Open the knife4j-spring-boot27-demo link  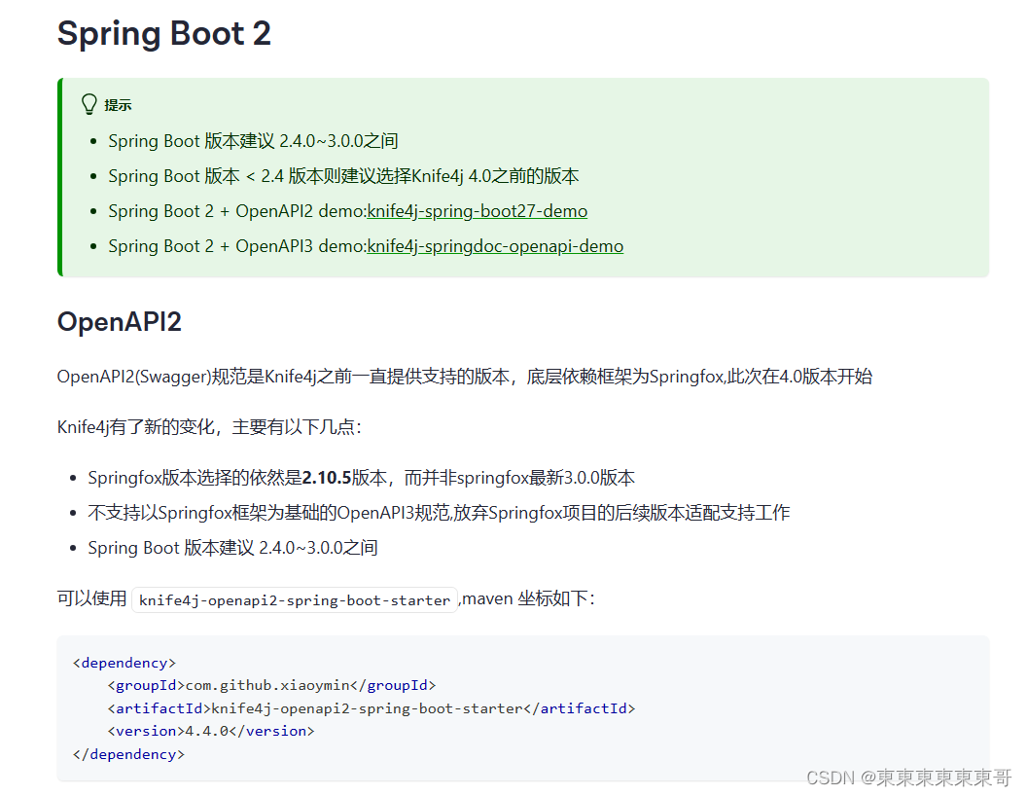(477, 210)
